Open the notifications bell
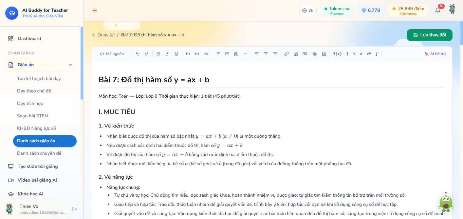 438,10
